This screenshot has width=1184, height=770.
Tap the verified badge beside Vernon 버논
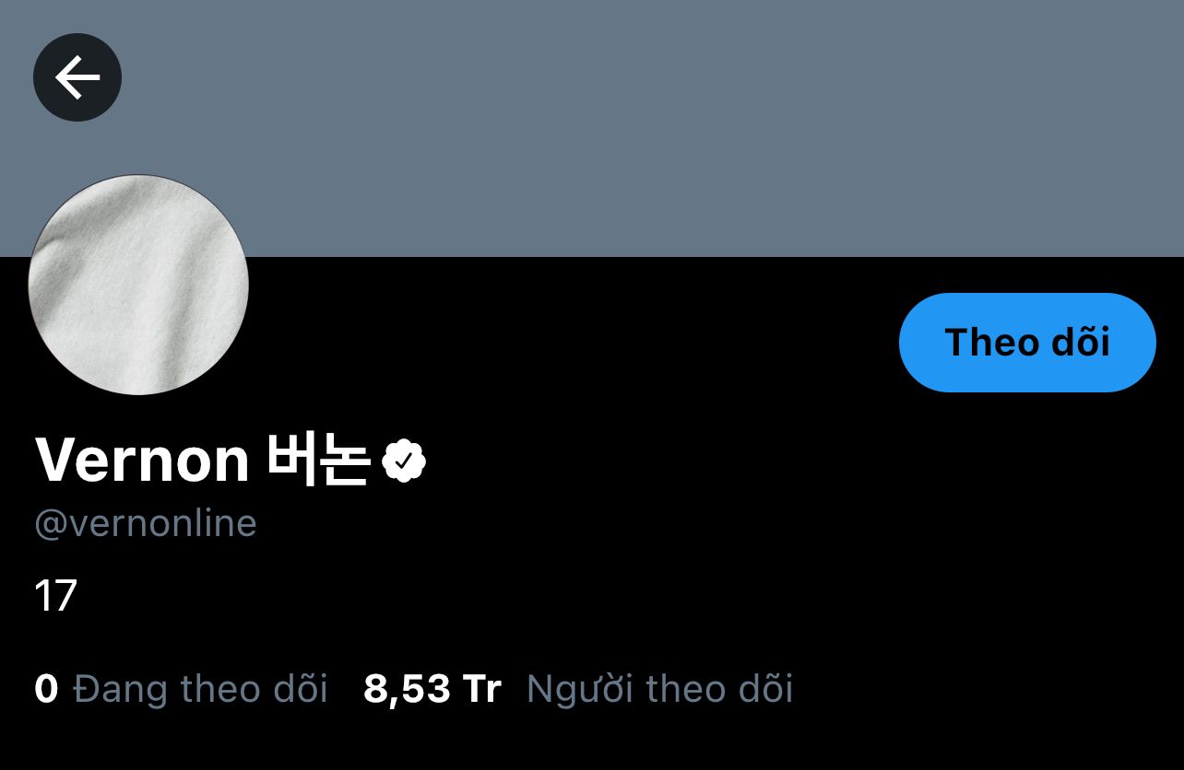point(404,461)
